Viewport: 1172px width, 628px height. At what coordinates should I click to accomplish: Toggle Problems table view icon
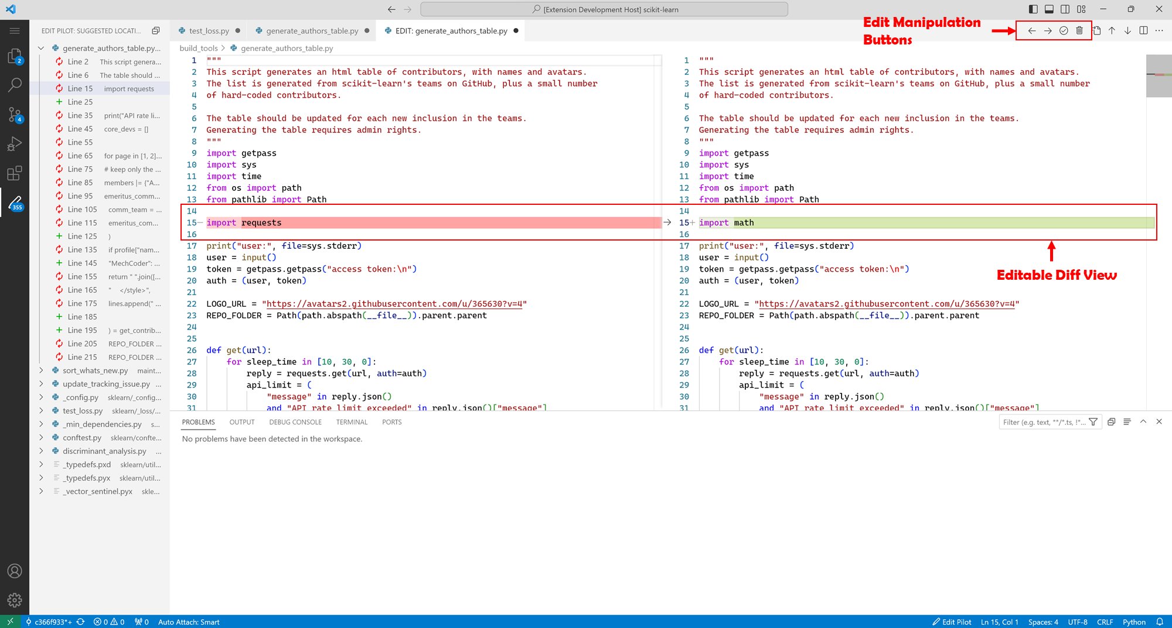(x=1127, y=422)
